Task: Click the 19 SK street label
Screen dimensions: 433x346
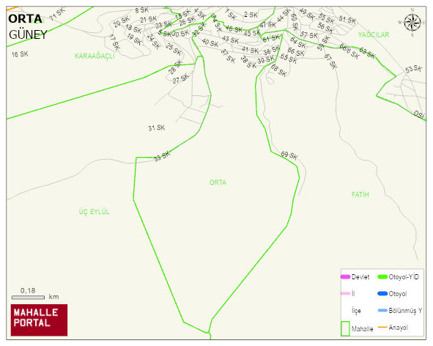Action: (x=134, y=40)
